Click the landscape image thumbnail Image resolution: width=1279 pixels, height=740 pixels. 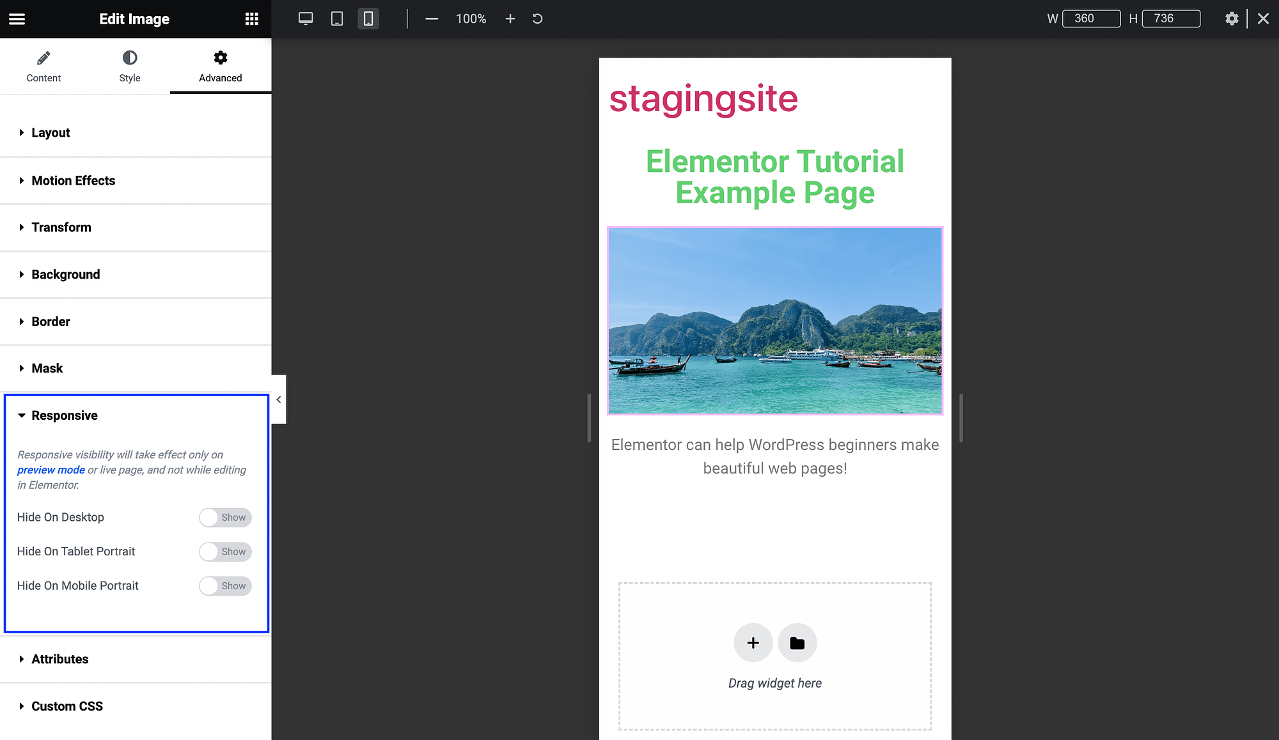pyautogui.click(x=775, y=320)
